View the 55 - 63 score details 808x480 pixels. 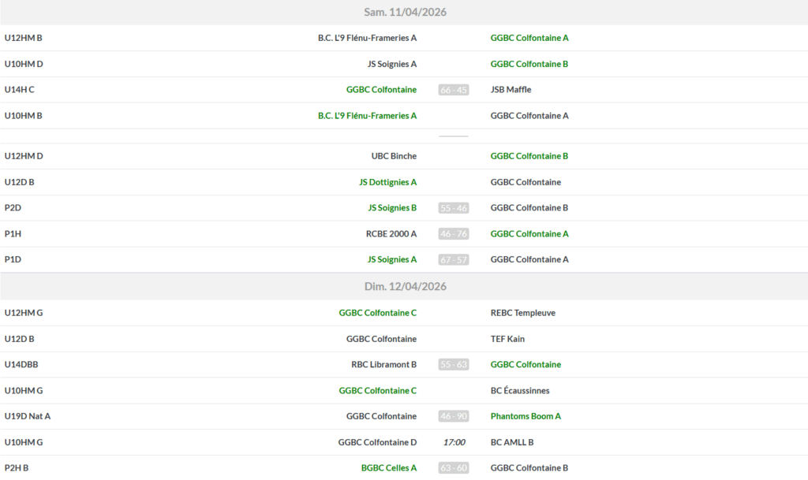pyautogui.click(x=454, y=365)
